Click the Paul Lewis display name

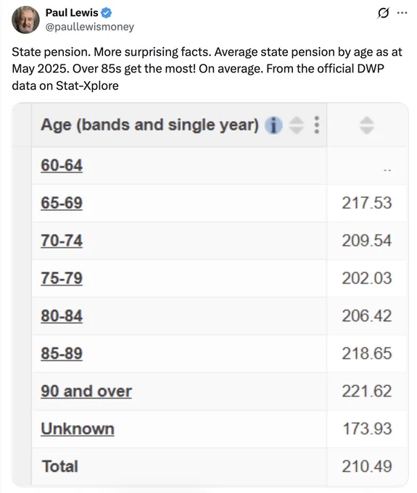72,12
